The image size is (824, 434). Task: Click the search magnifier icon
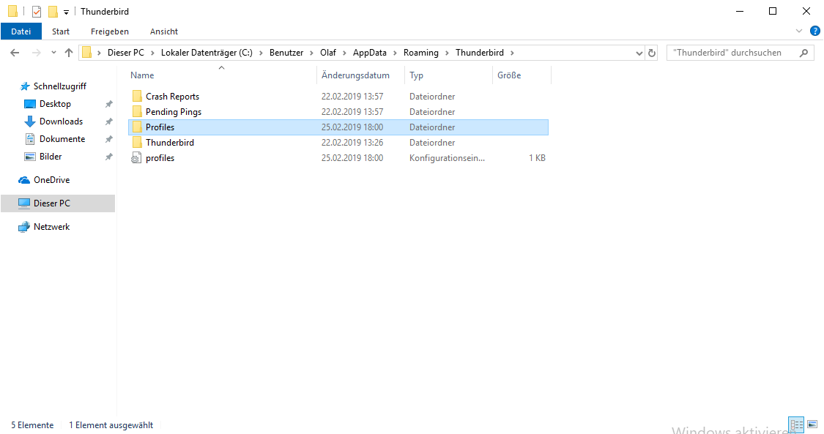[803, 53]
